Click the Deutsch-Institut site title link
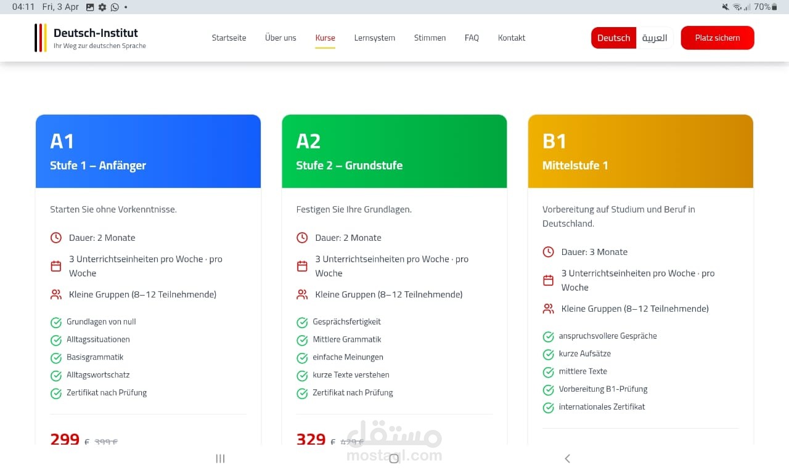 [96, 33]
